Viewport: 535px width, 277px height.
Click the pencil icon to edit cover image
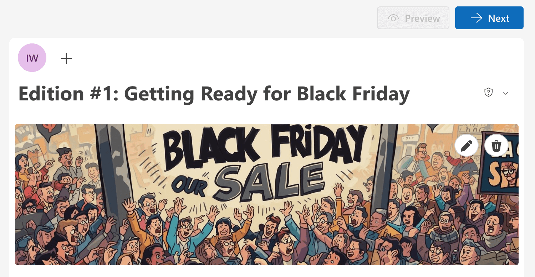467,146
